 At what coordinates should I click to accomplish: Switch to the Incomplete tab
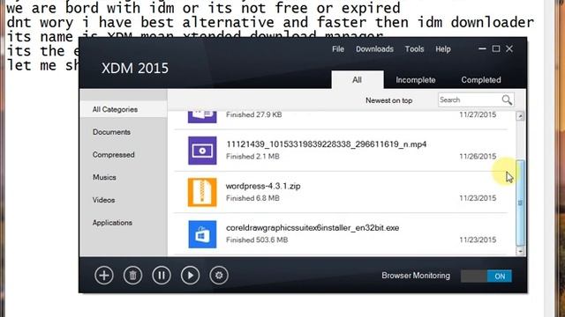416,80
